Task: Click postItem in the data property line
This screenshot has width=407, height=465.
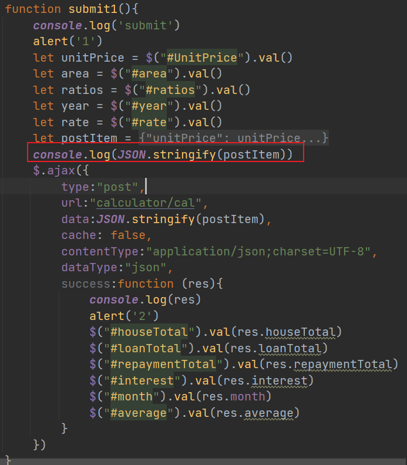Action: pos(230,219)
